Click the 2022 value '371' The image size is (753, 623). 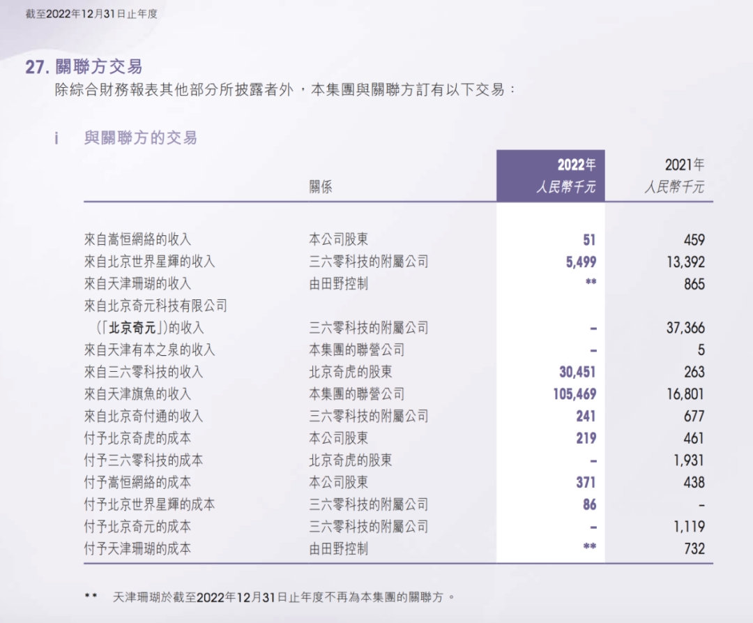pos(586,483)
